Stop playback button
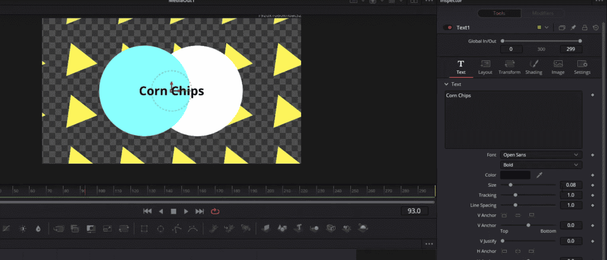This screenshot has height=260, width=607. coord(174,212)
